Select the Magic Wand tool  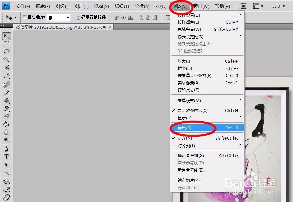(x=7, y=60)
